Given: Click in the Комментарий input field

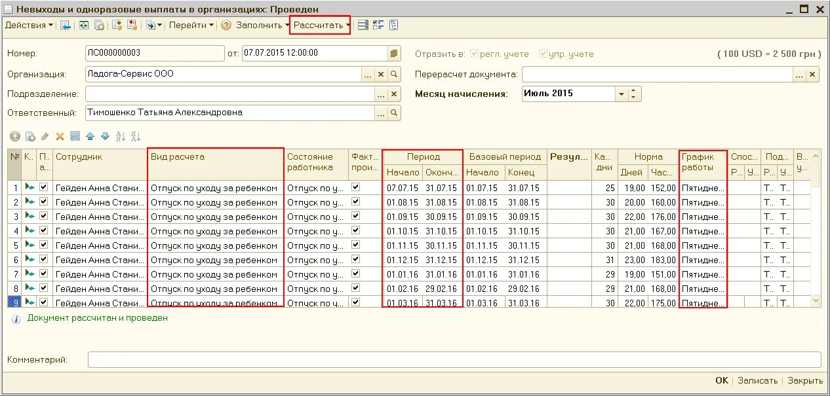Looking at the screenshot, I should (x=454, y=360).
